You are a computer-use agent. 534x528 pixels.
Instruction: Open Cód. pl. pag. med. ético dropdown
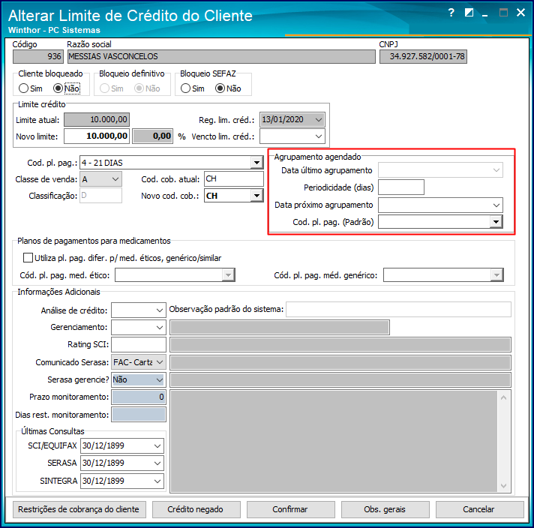click(x=228, y=275)
